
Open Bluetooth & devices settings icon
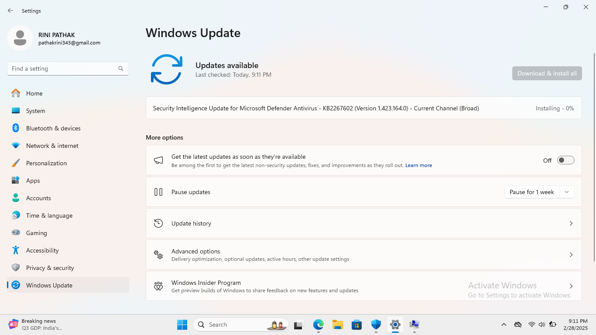coord(17,128)
